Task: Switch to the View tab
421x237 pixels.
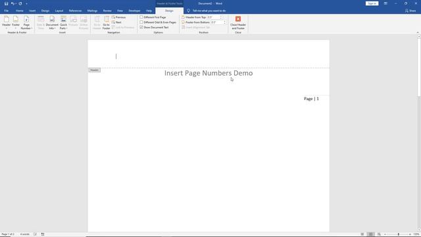Action: [x=120, y=11]
